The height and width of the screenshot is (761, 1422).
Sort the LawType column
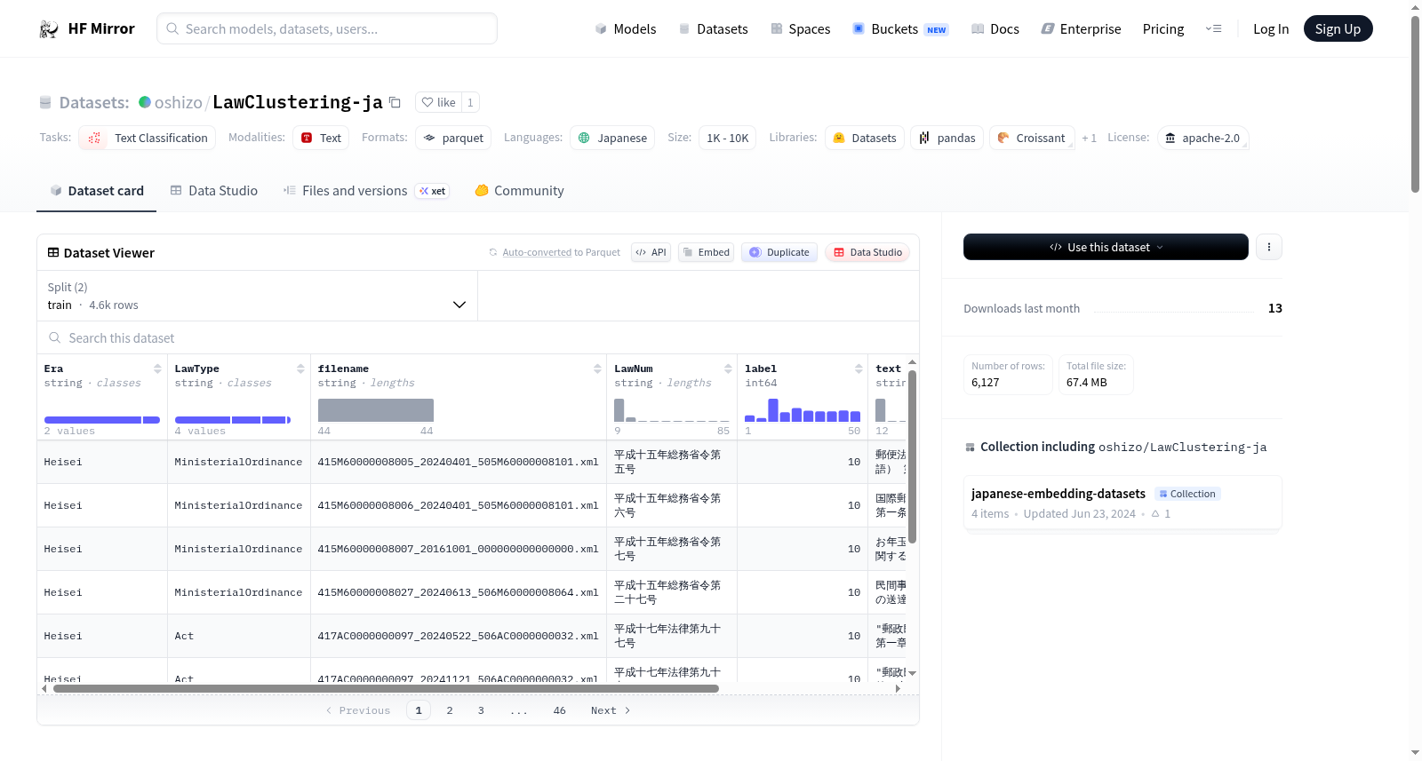[x=300, y=369]
